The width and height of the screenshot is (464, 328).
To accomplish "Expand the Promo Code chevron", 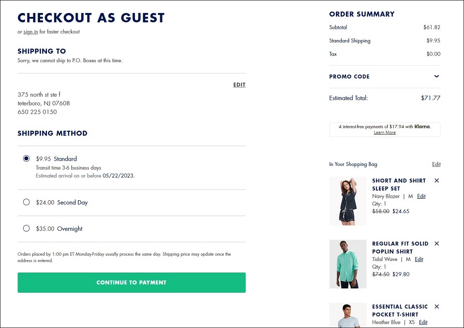I will pos(436,76).
